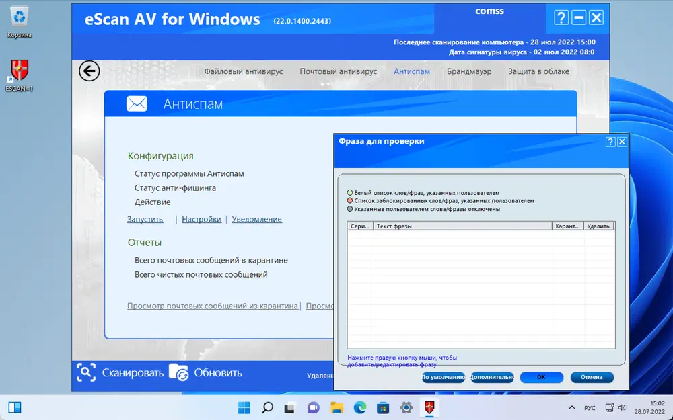Image resolution: width=673 pixels, height=420 pixels.
Task: Click the Antispam envelope icon
Action: point(137,103)
